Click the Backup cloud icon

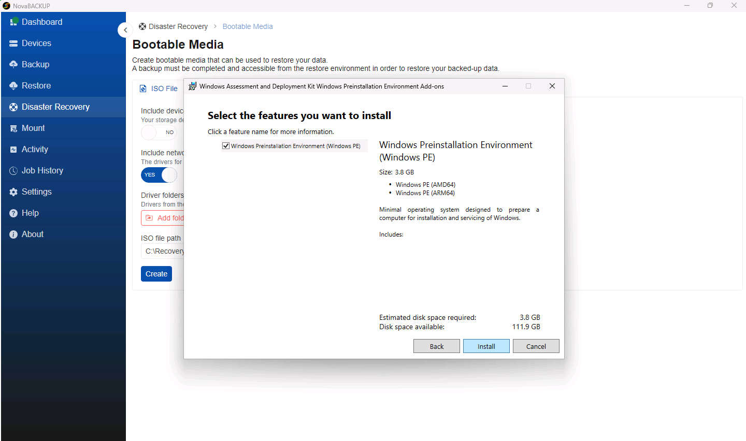click(13, 65)
